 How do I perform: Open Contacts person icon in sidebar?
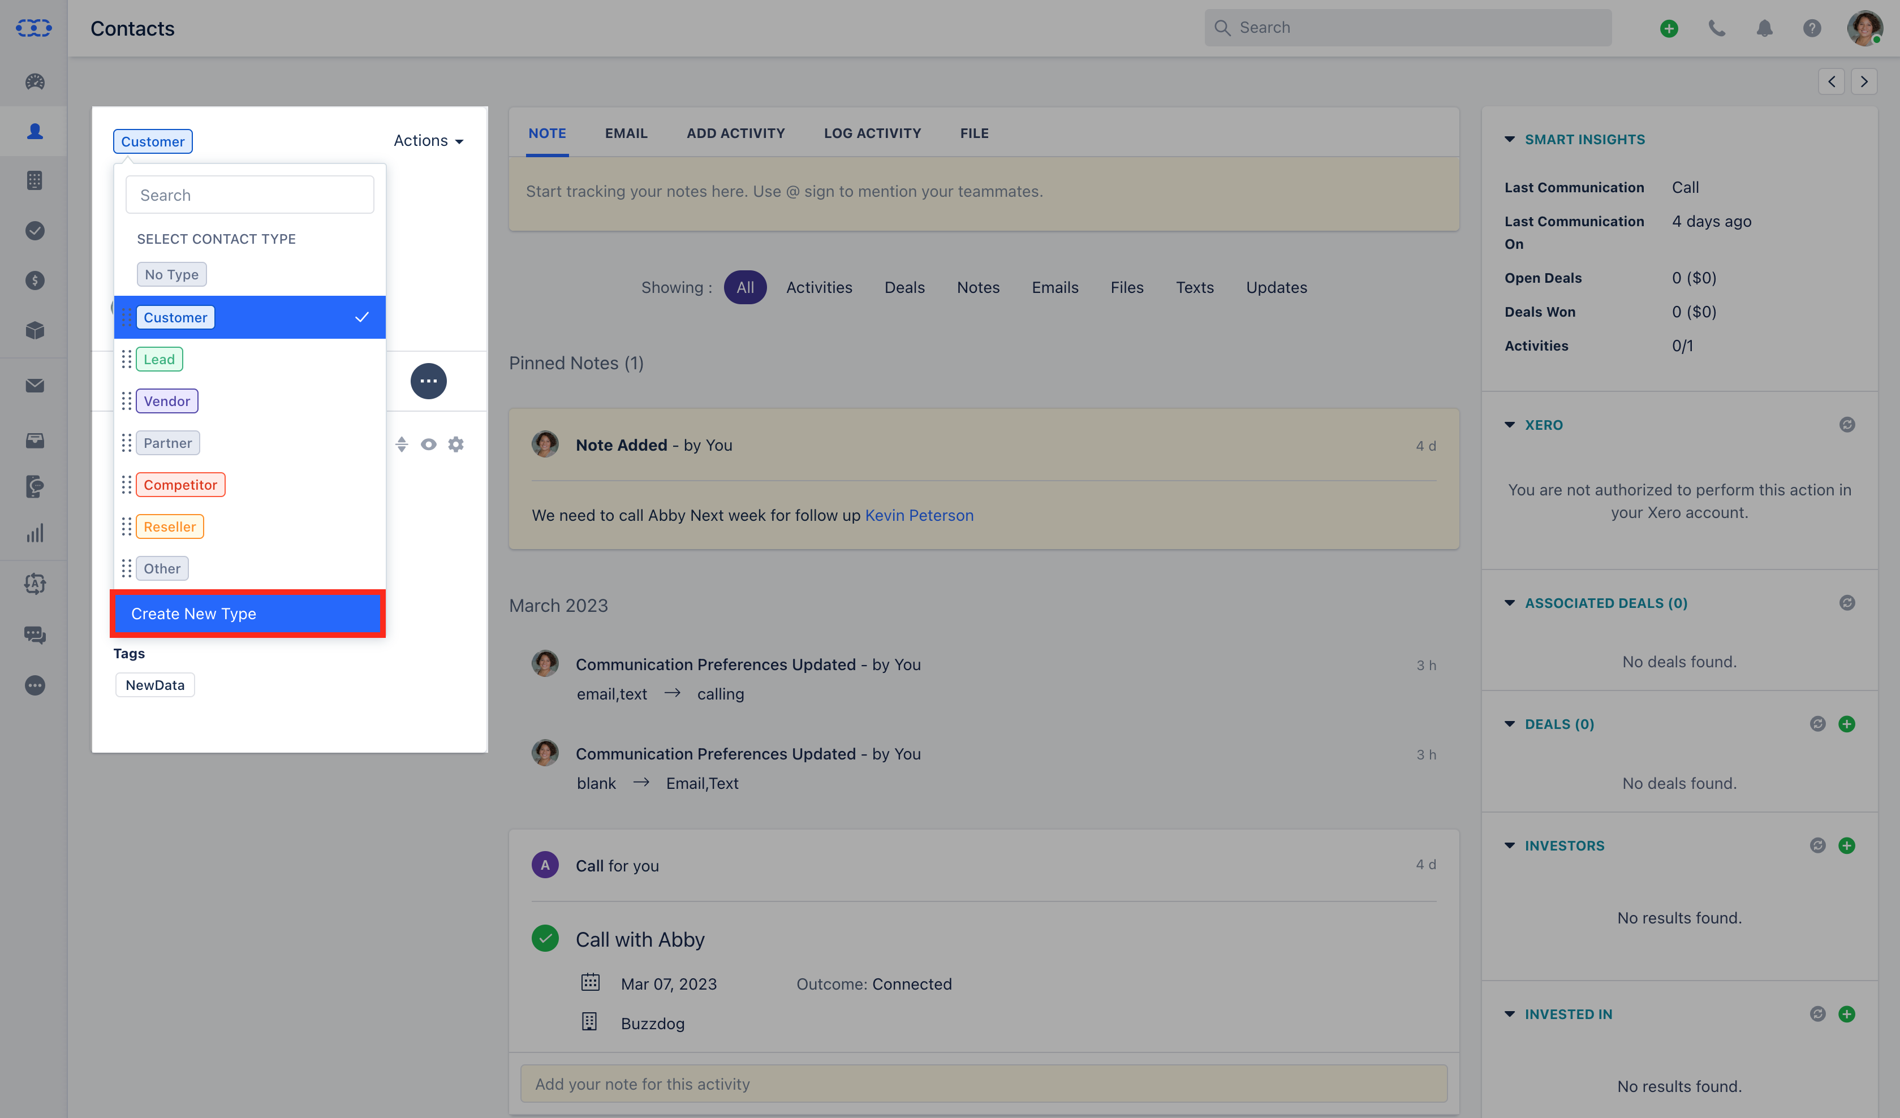coord(35,131)
